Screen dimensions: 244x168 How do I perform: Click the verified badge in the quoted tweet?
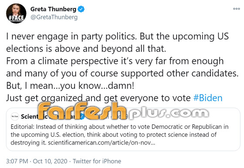[82, 116]
